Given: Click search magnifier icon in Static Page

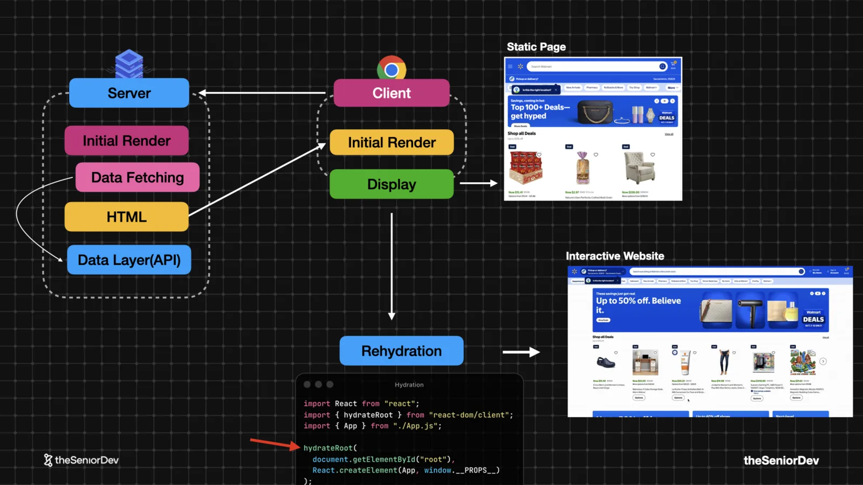Looking at the screenshot, I should click(x=662, y=66).
